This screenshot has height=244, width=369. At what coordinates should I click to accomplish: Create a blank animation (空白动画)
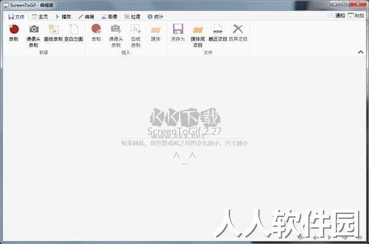coord(74,33)
